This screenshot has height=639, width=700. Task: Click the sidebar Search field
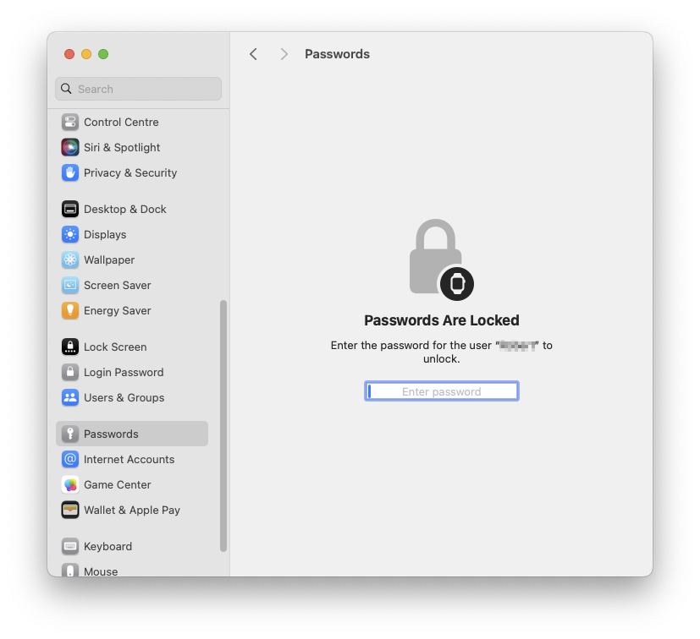pos(139,89)
